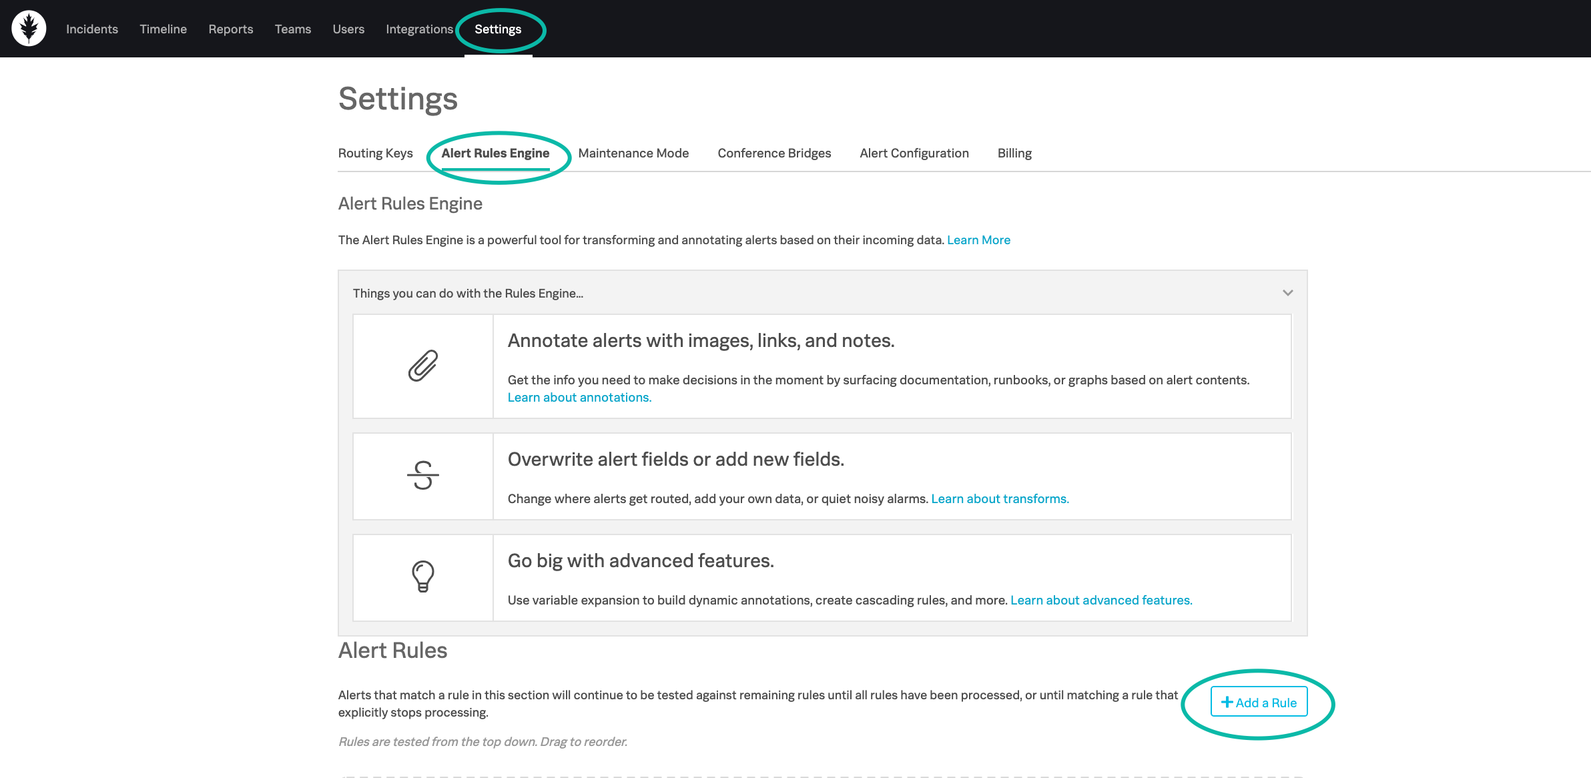Click the Add a Rule button
Screen dimensions: 1591x778
[1259, 702]
